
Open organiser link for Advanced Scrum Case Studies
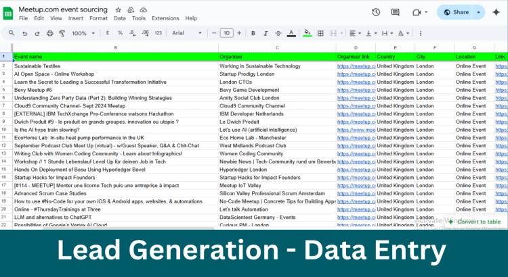click(x=356, y=193)
